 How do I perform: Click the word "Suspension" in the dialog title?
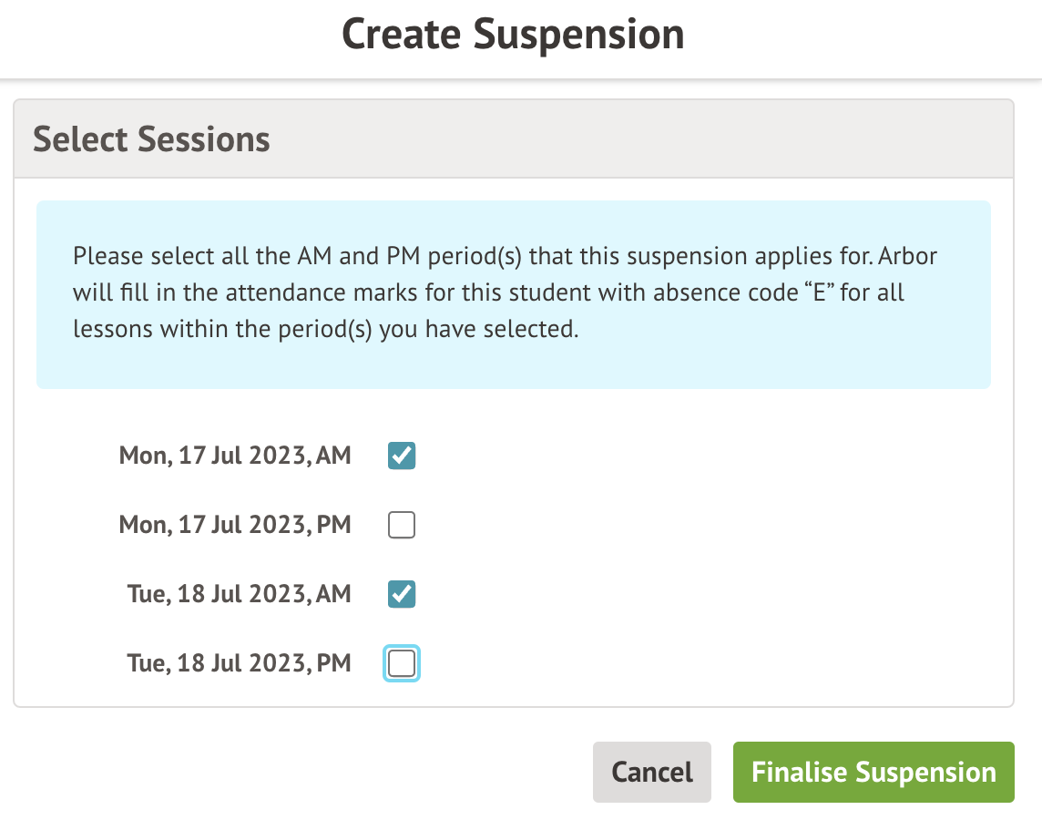pos(579,35)
